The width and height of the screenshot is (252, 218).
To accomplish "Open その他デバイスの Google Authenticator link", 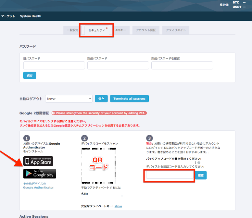I will coord(38,186).
